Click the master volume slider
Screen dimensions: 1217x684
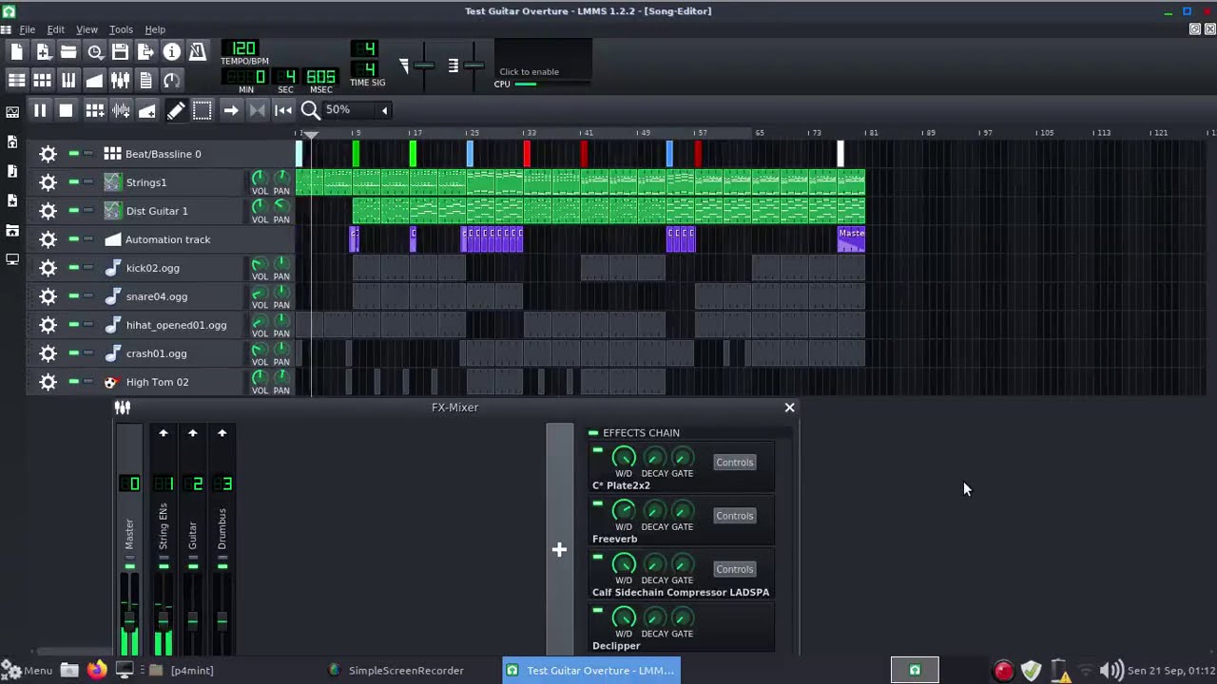tap(424, 65)
